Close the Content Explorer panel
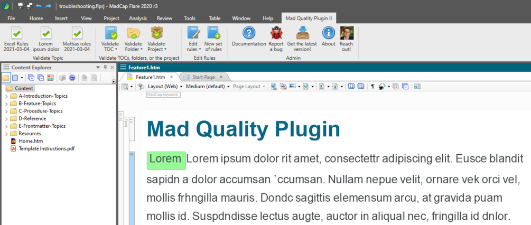The image size is (531, 225). pyautogui.click(x=112, y=67)
